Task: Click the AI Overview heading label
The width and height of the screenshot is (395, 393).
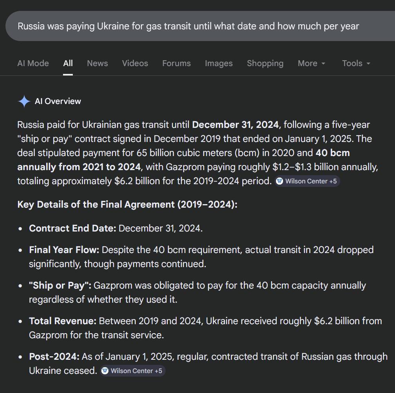Action: [58, 101]
